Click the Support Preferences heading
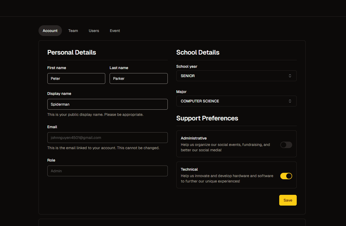Viewport: 346px width, 226px height. pos(207,118)
